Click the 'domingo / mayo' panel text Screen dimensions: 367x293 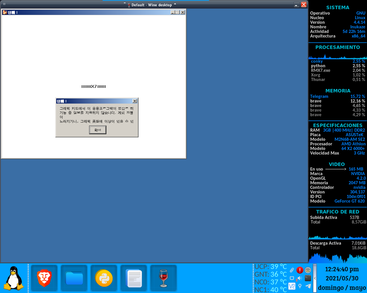tap(342, 288)
